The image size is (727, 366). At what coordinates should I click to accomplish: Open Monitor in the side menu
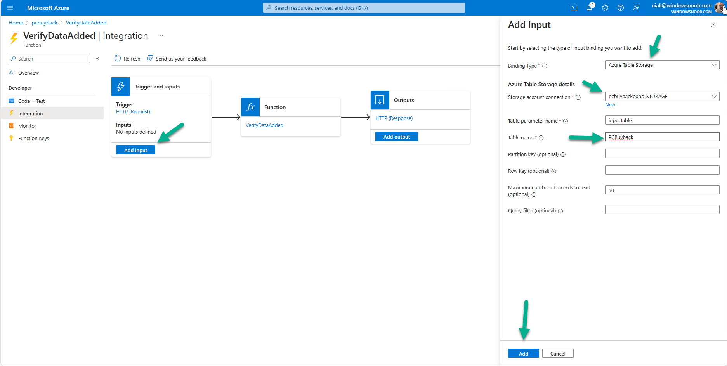coord(27,126)
